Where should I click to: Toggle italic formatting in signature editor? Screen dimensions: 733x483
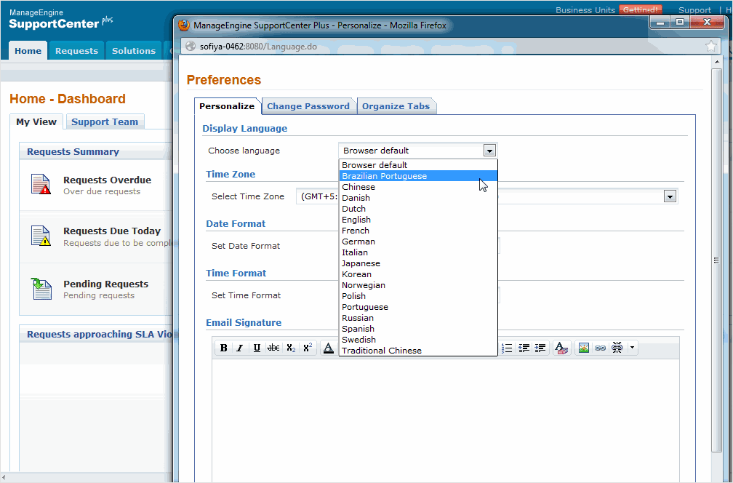tap(239, 348)
